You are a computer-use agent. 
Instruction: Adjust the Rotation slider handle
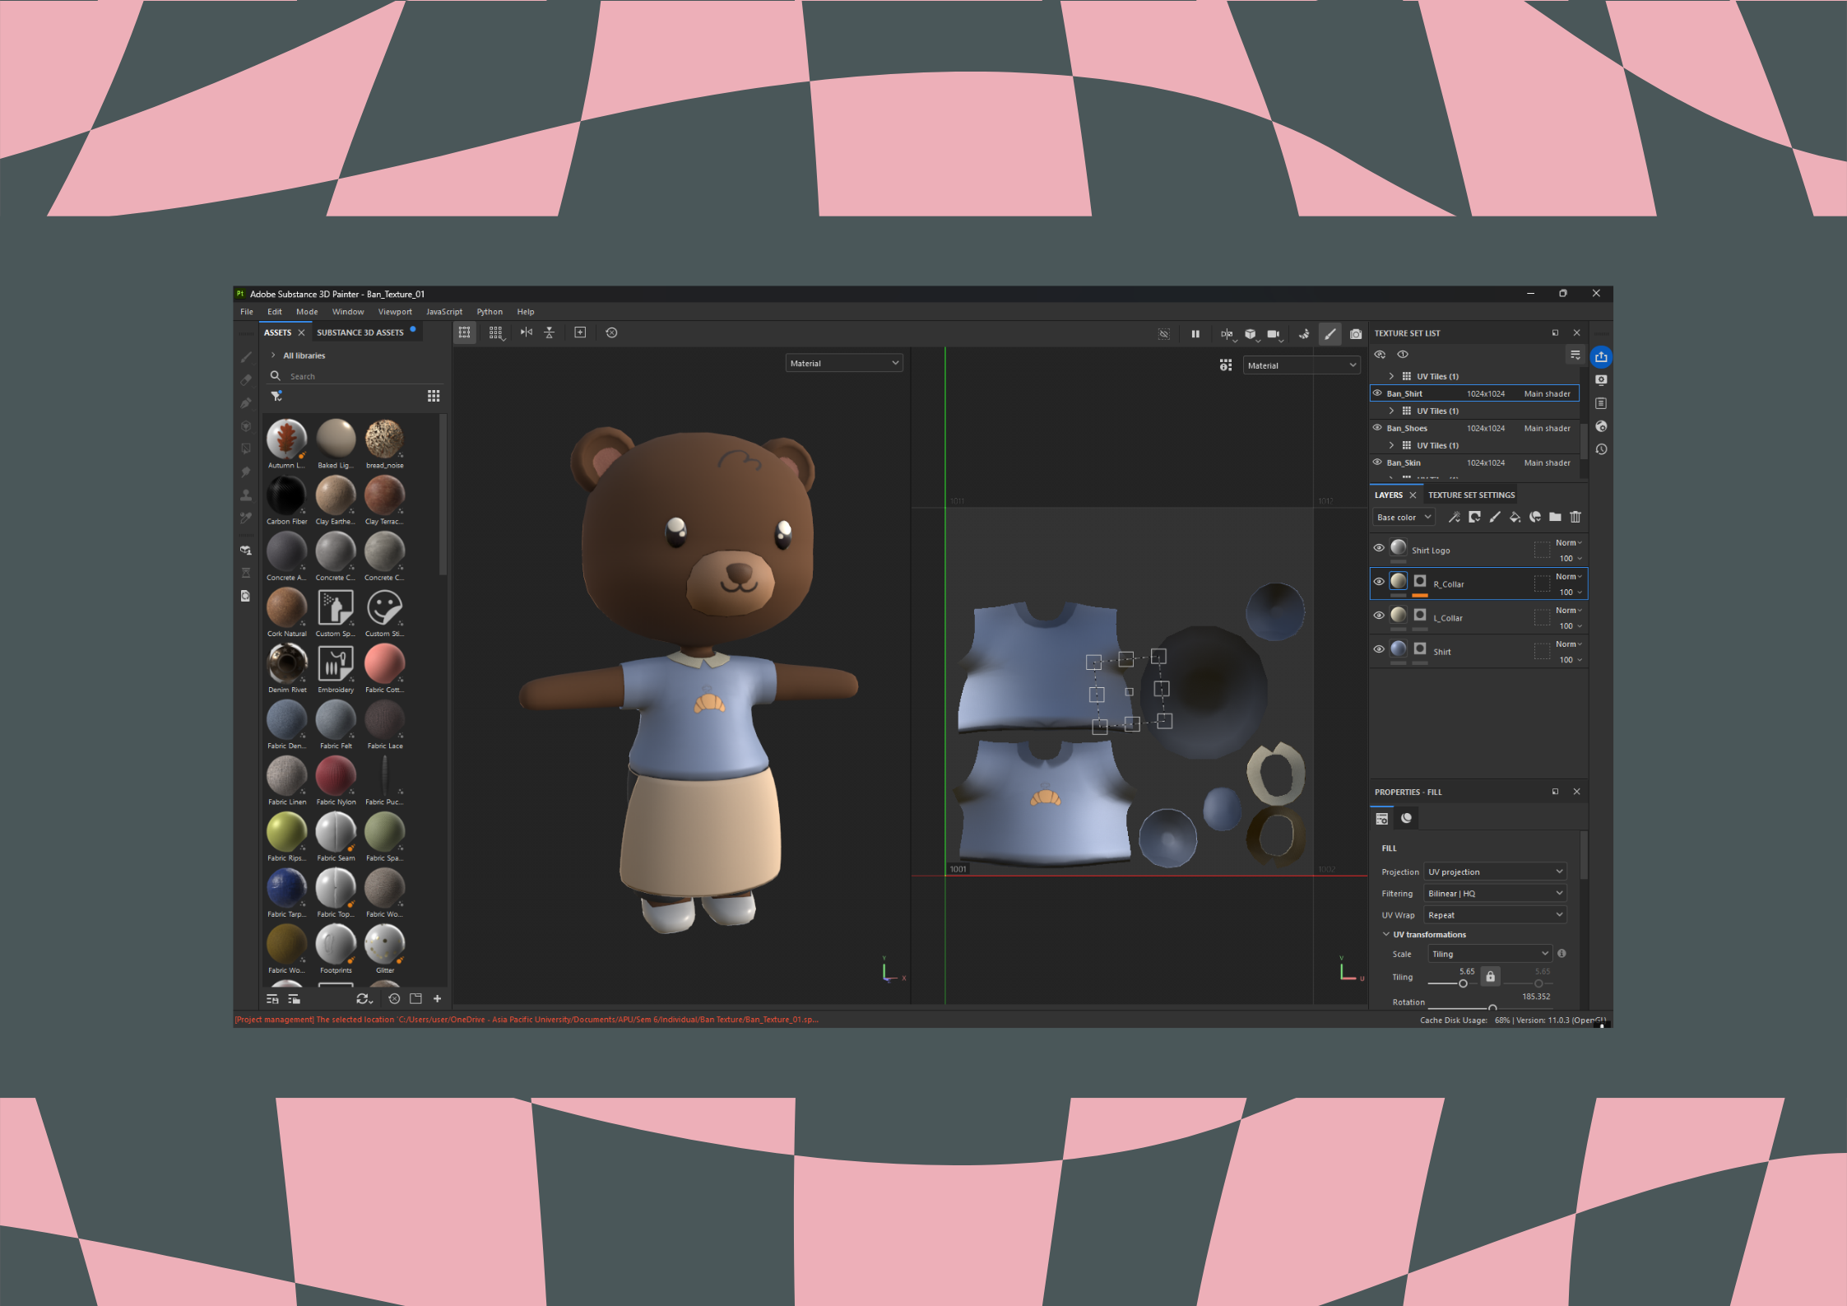point(1492,1008)
